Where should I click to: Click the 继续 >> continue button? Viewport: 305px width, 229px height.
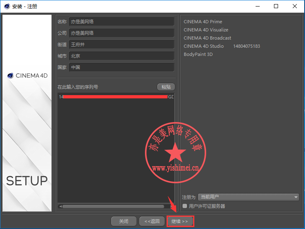180,221
